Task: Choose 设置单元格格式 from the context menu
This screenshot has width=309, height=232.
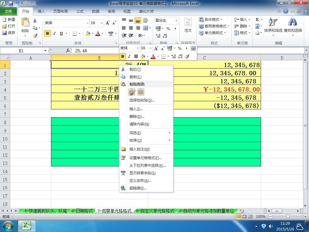Action: (x=146, y=158)
